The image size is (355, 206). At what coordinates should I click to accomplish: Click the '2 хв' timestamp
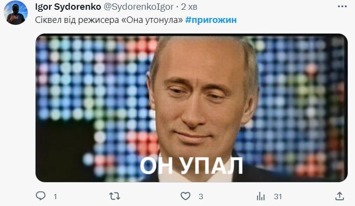pyautogui.click(x=189, y=7)
